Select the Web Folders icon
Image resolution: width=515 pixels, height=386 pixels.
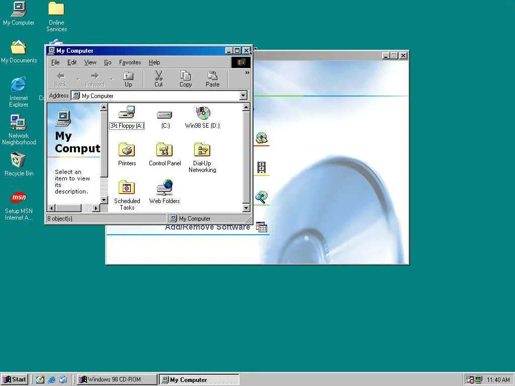click(x=164, y=192)
